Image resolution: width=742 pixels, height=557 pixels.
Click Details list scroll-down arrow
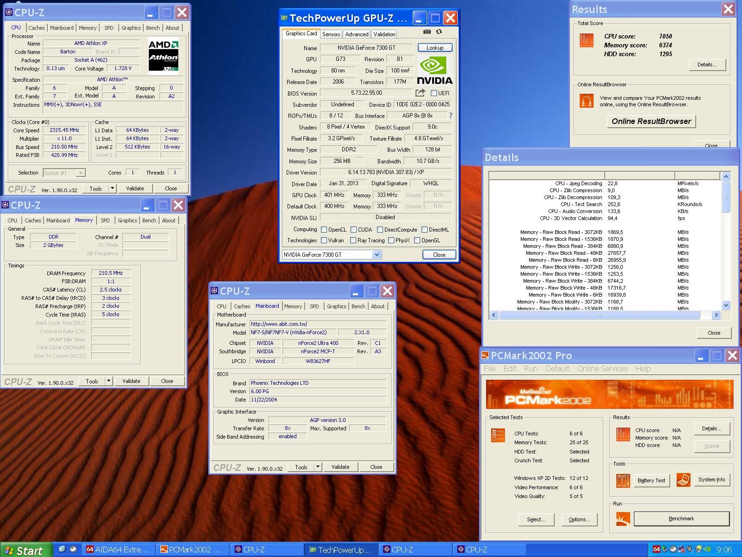coord(726,305)
